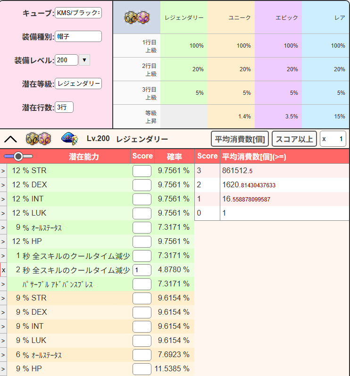Click the 861512.5 average consumption value
The image size is (350, 376).
click(x=237, y=170)
